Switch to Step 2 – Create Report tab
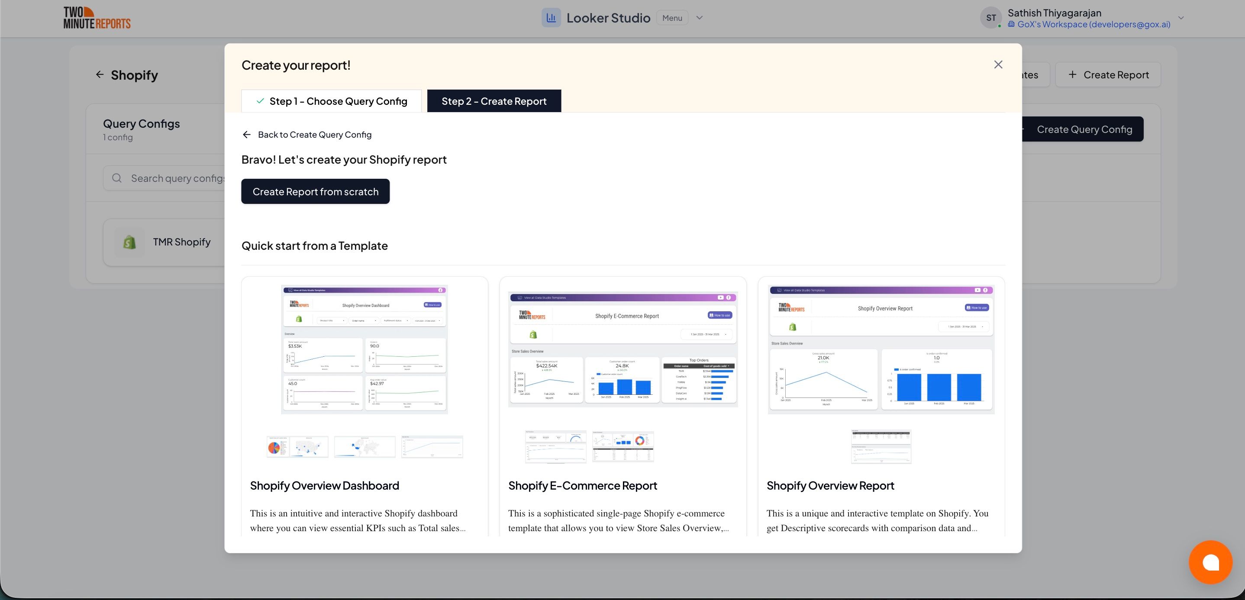Screen dimensions: 1245x600 tap(494, 100)
